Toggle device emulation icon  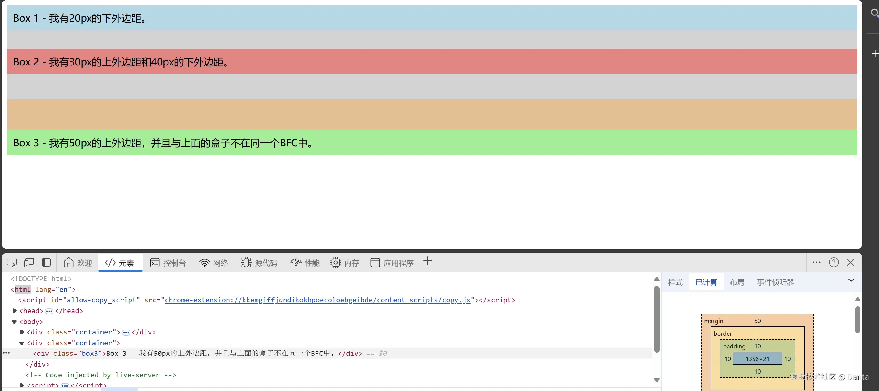point(29,263)
